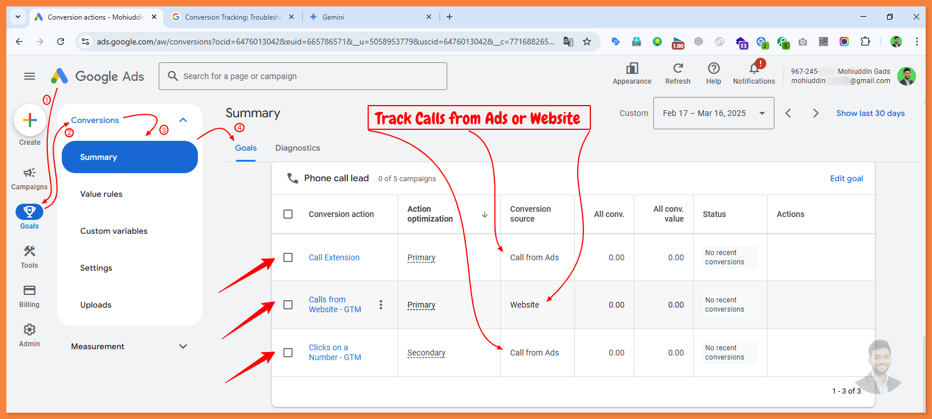Check the Clicks on a Number - GTM checkbox

click(x=288, y=353)
